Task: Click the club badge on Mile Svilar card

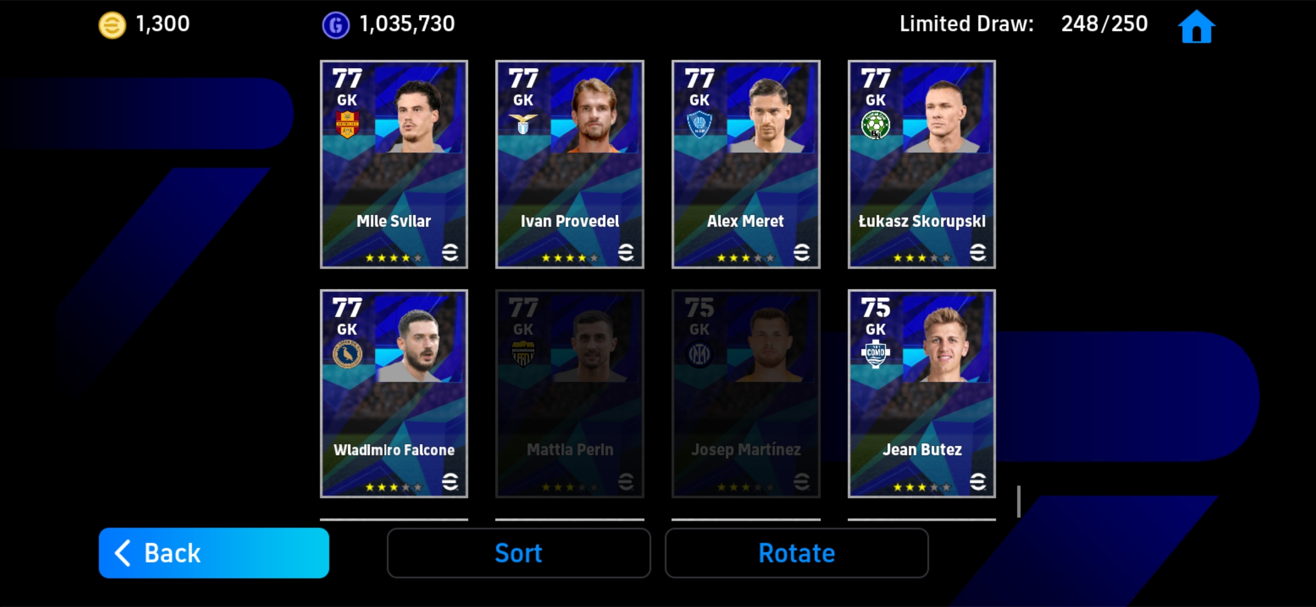Action: point(347,124)
